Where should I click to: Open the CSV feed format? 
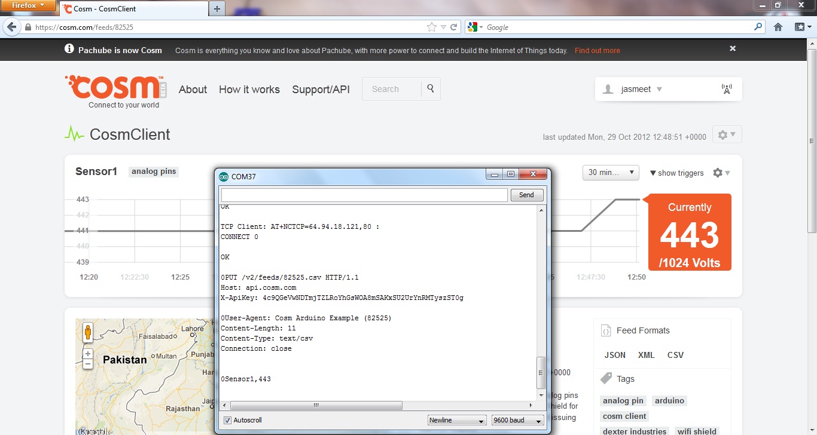pyautogui.click(x=675, y=355)
